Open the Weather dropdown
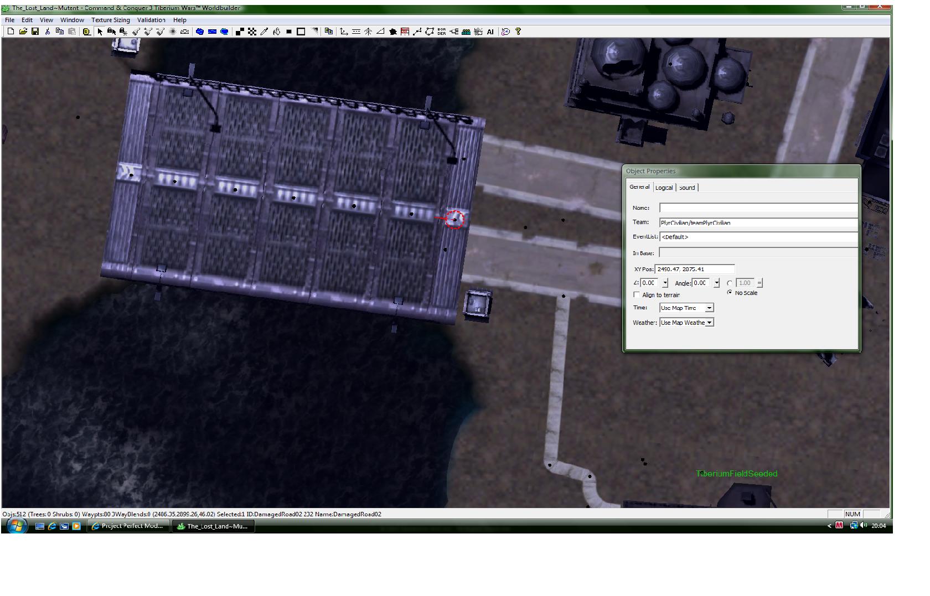The height and width of the screenshot is (596, 930). click(686, 322)
